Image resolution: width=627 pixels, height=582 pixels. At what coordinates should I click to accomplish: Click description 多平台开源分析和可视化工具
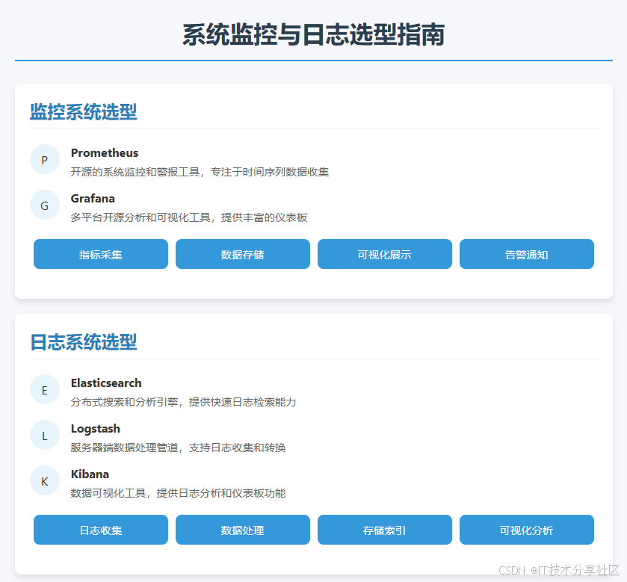pyautogui.click(x=140, y=217)
